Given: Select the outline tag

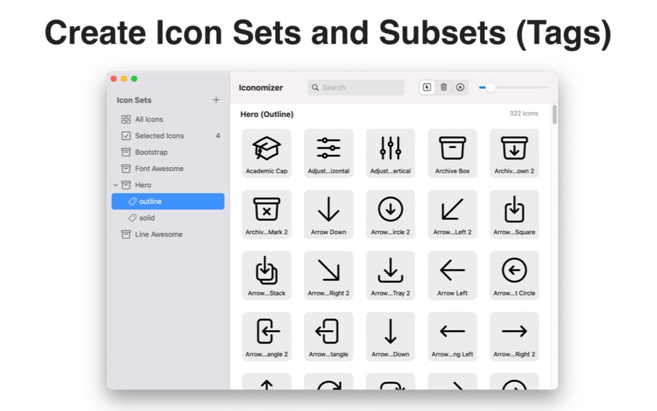Looking at the screenshot, I should tap(148, 201).
